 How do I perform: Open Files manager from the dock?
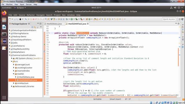[x=4, y=20]
